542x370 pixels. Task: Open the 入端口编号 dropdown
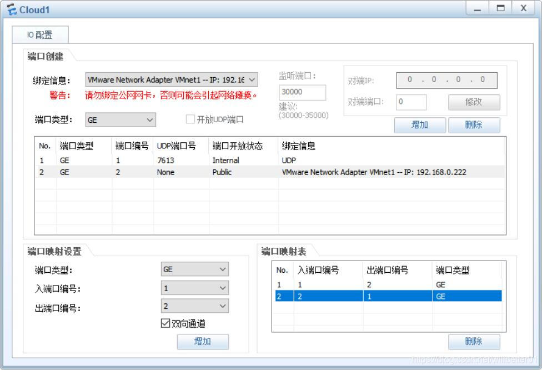194,288
